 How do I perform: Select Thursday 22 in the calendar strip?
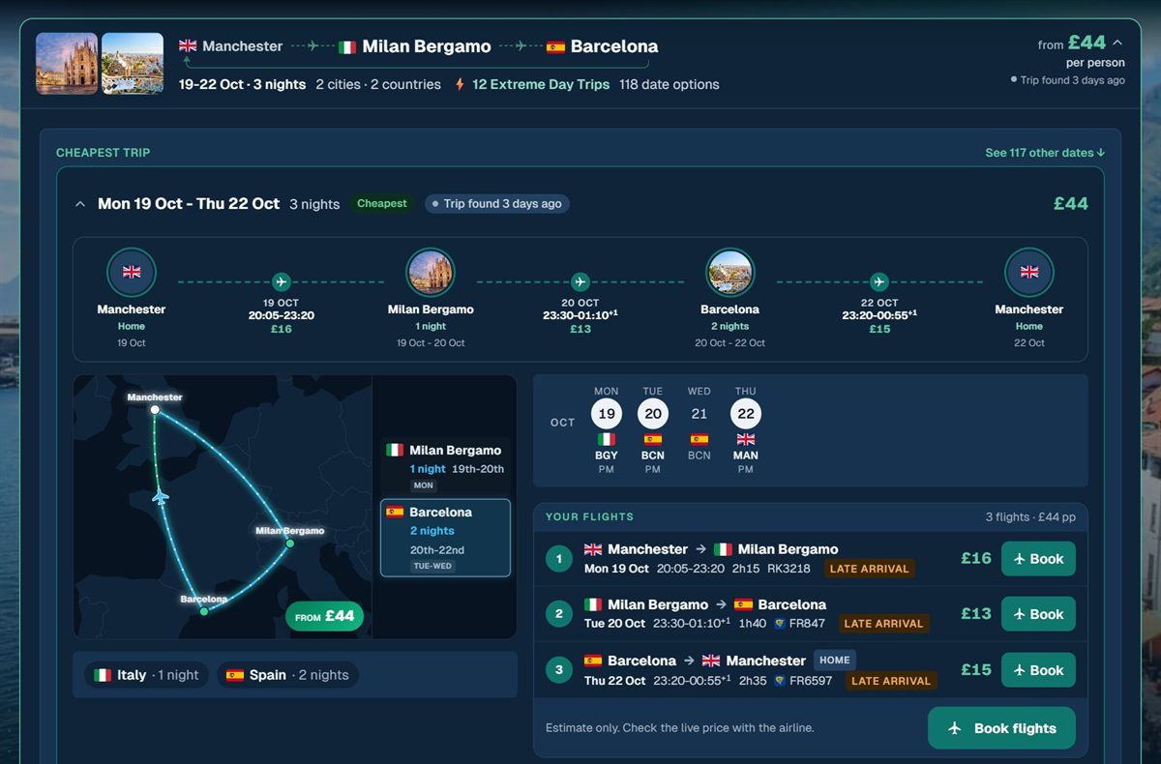pyautogui.click(x=746, y=414)
